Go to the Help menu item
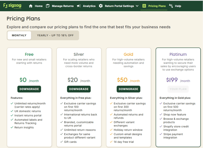 click(178, 6)
